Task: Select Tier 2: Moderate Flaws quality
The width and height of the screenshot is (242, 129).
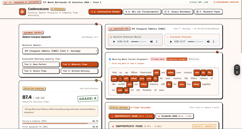Action: 80,64
